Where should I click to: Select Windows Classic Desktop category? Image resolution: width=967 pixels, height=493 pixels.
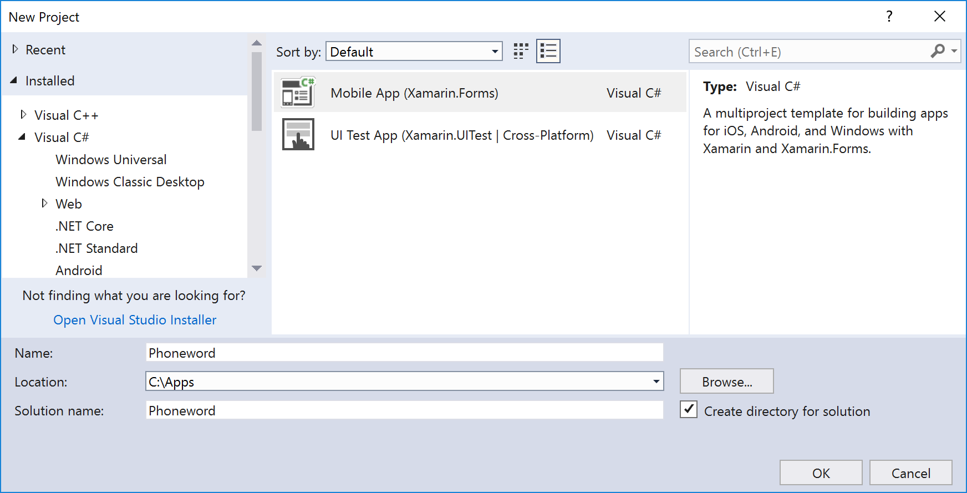tap(130, 182)
